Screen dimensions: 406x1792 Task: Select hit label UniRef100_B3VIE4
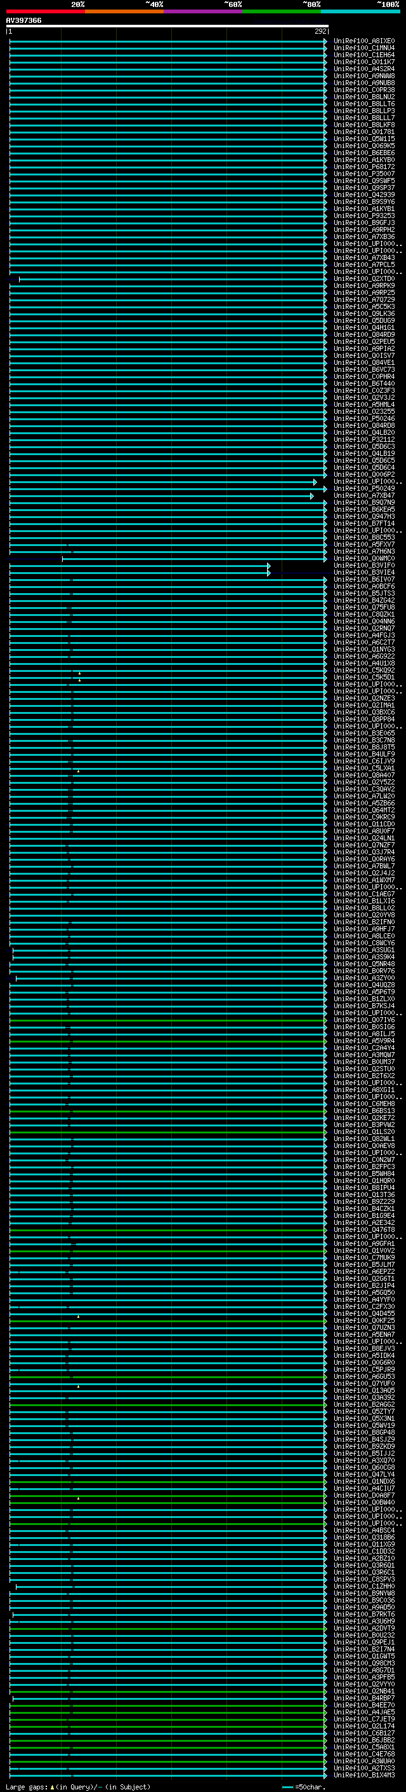point(363,573)
